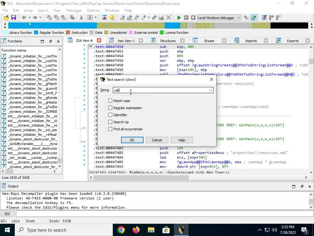Click the pause process button
The width and height of the screenshot is (314, 236).
[186, 18]
